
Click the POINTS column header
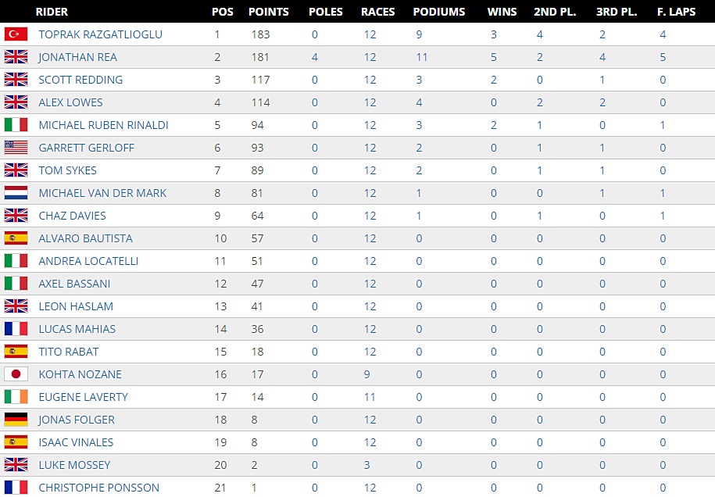coord(268,12)
